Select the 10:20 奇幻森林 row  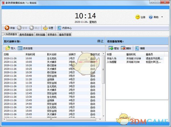coord(52,65)
